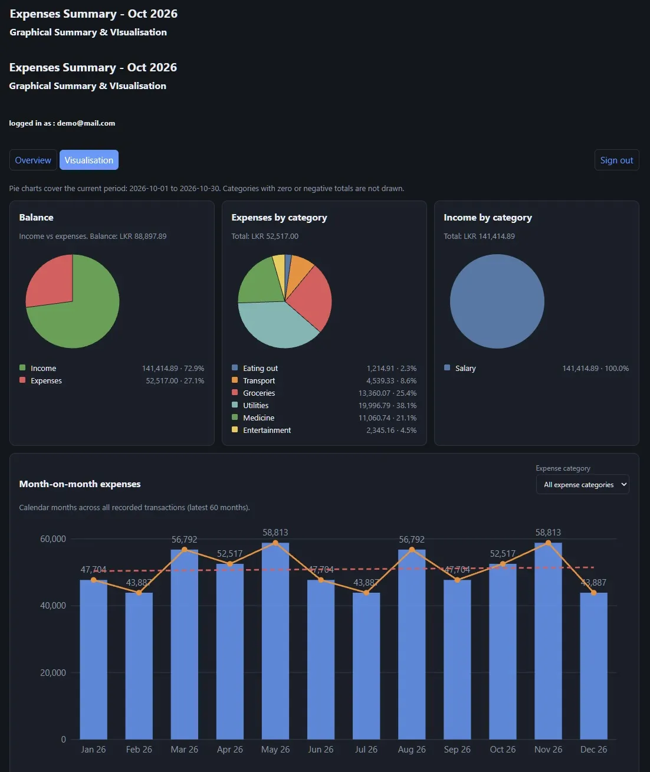Click the 19,996.79 · 38.1% Utilities value
Image resolution: width=650 pixels, height=772 pixels.
388,405
